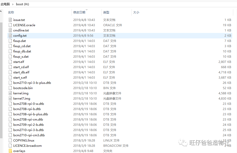Click the sort arrow above 修改日期
The height and width of the screenshot is (153, 237).
click(86, 10)
